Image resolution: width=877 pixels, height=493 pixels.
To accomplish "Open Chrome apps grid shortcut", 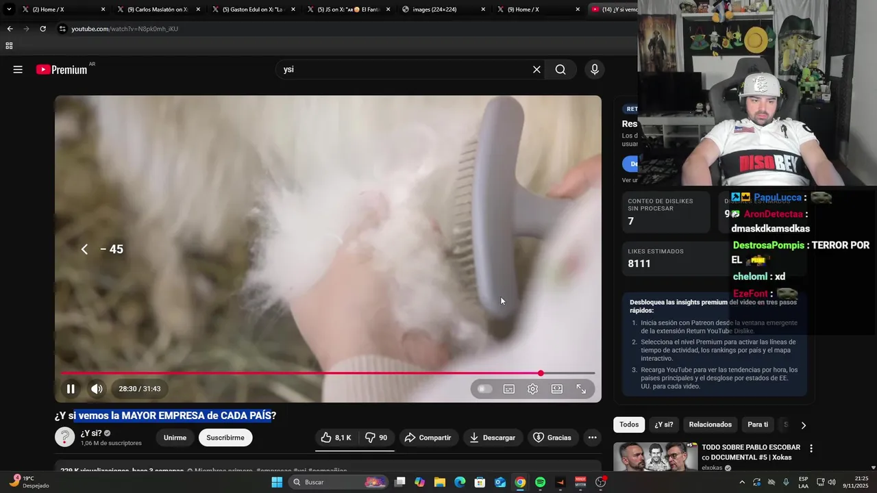I will point(9,46).
